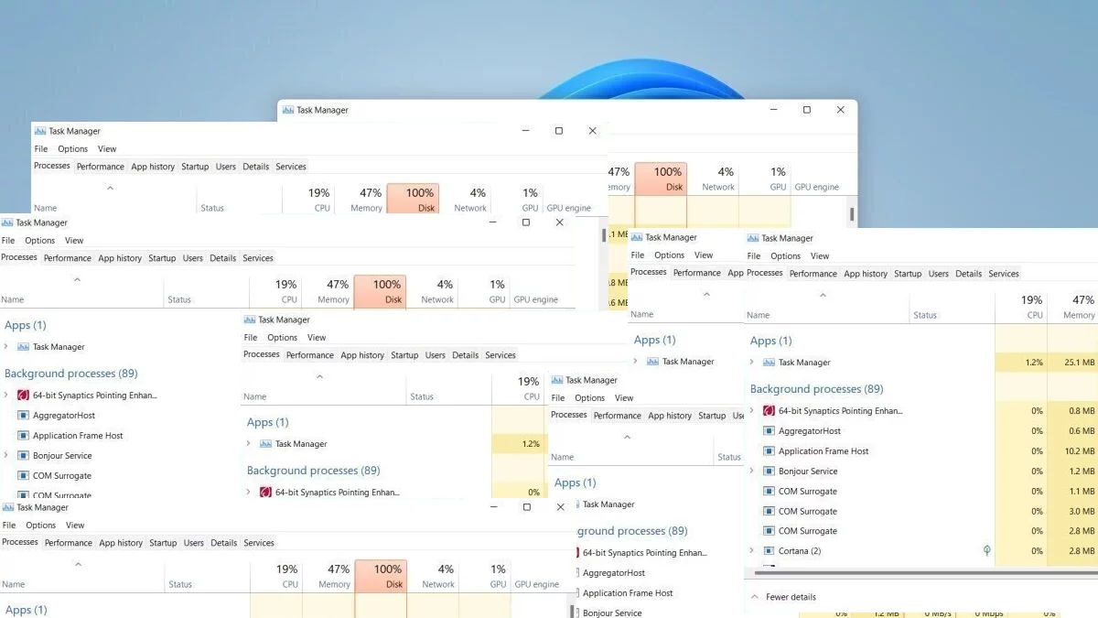The width and height of the screenshot is (1098, 618).
Task: Click title bar icon of center Task Manager window
Action: [249, 320]
